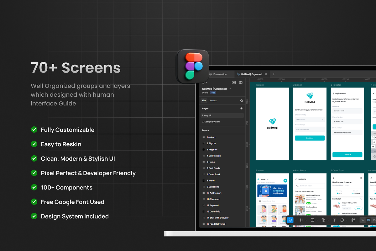Toggle the sidebar panel layout icon
376x251 pixels.
241,83
